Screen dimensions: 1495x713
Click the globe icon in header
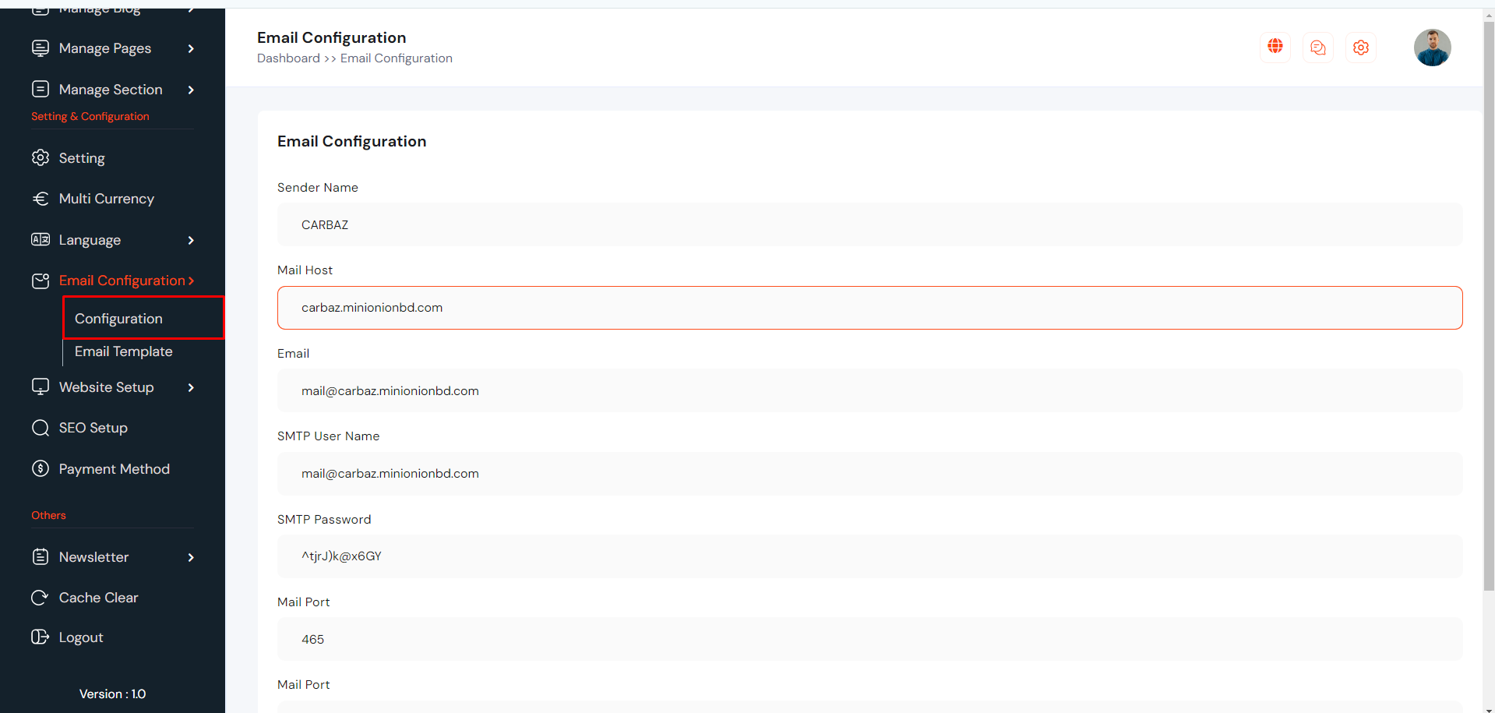[1275, 48]
